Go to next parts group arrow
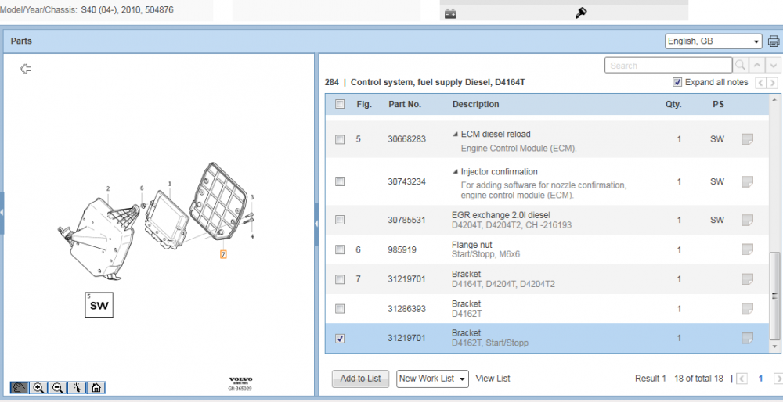The height and width of the screenshot is (402, 783). click(x=773, y=83)
